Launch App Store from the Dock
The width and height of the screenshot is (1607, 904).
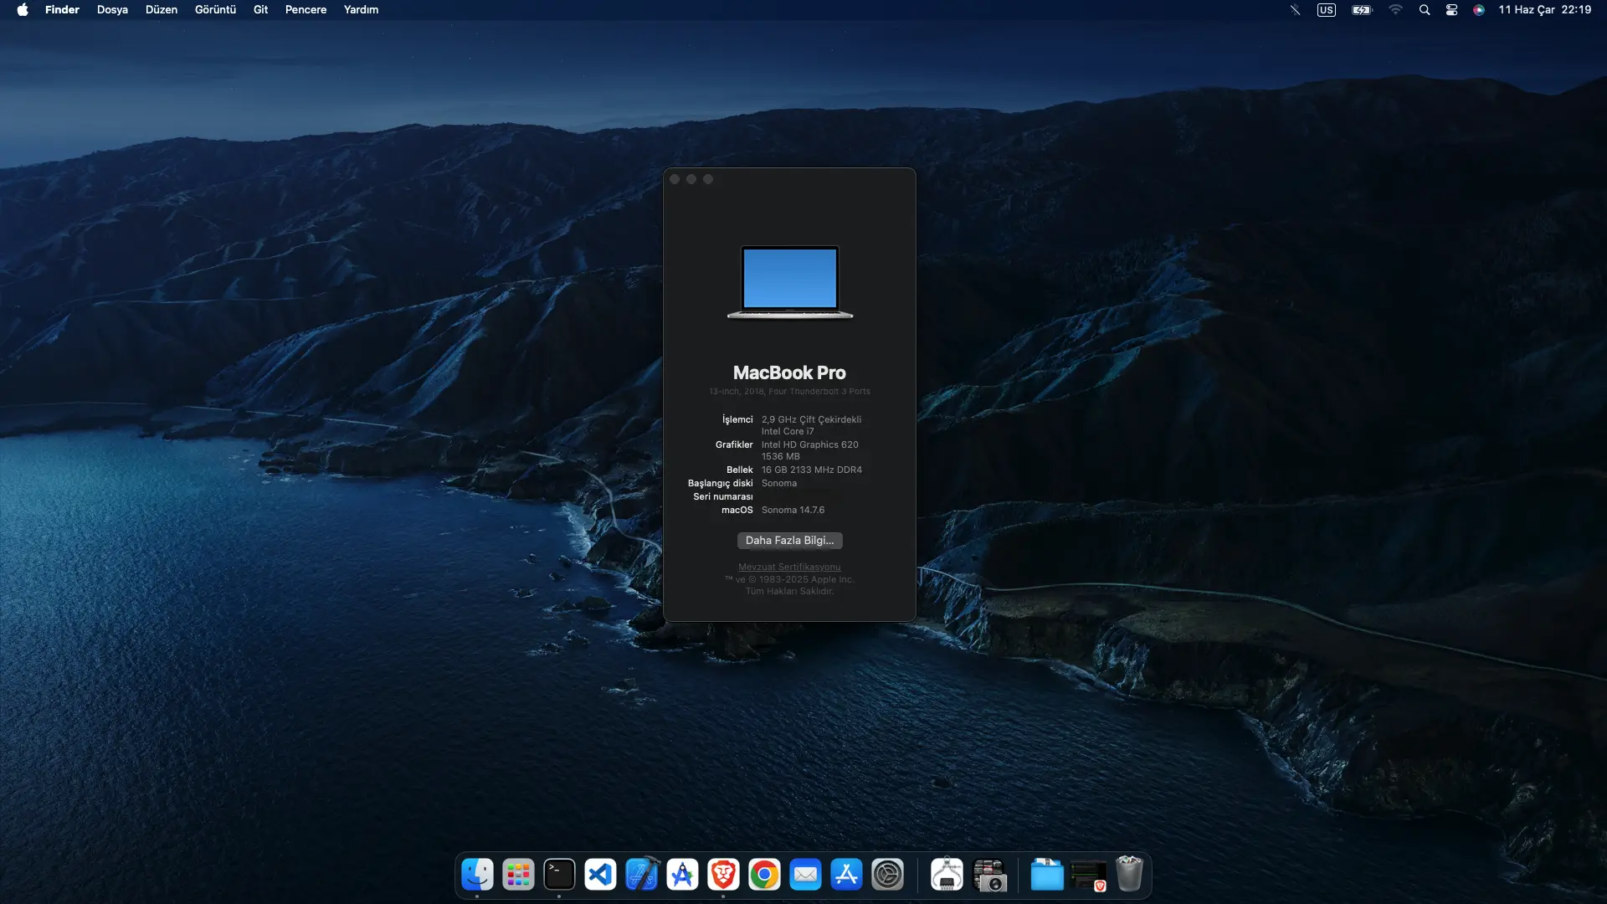click(x=846, y=875)
